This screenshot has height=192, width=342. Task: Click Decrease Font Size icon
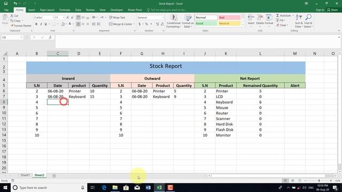(x=72, y=18)
